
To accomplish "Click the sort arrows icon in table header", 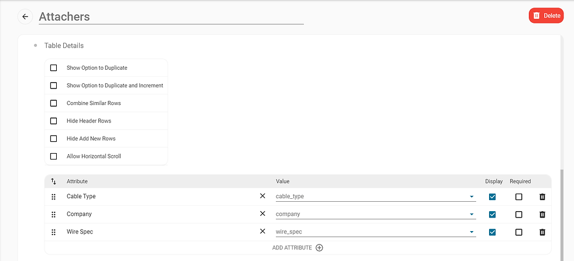I will (x=53, y=181).
